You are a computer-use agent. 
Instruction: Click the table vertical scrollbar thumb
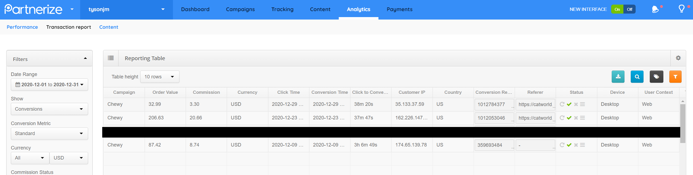[683, 123]
